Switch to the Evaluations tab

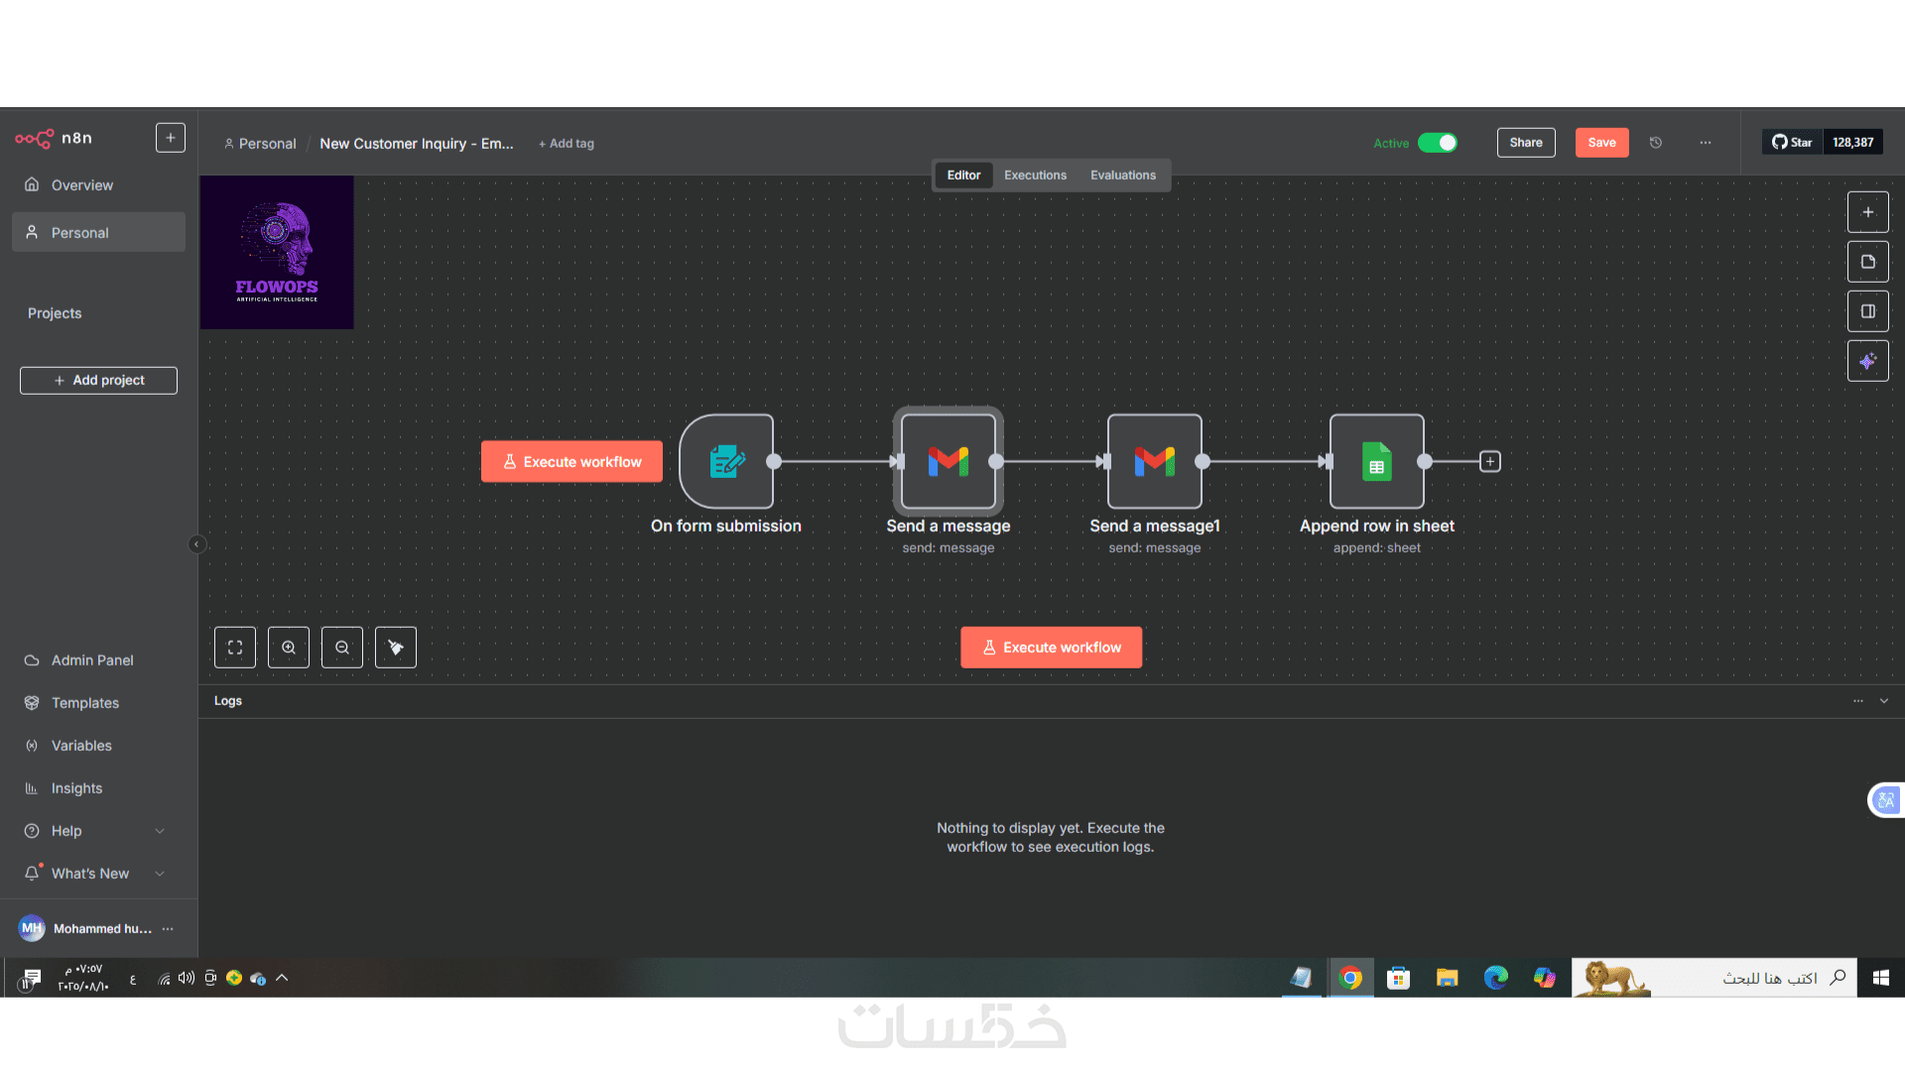tap(1122, 176)
